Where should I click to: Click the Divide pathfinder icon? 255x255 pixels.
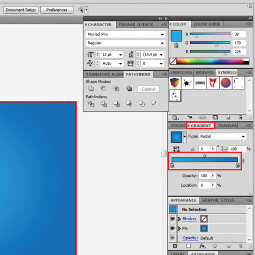pos(91,104)
